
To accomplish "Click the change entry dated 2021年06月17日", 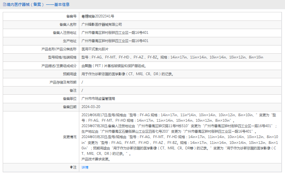I will (179, 118).
